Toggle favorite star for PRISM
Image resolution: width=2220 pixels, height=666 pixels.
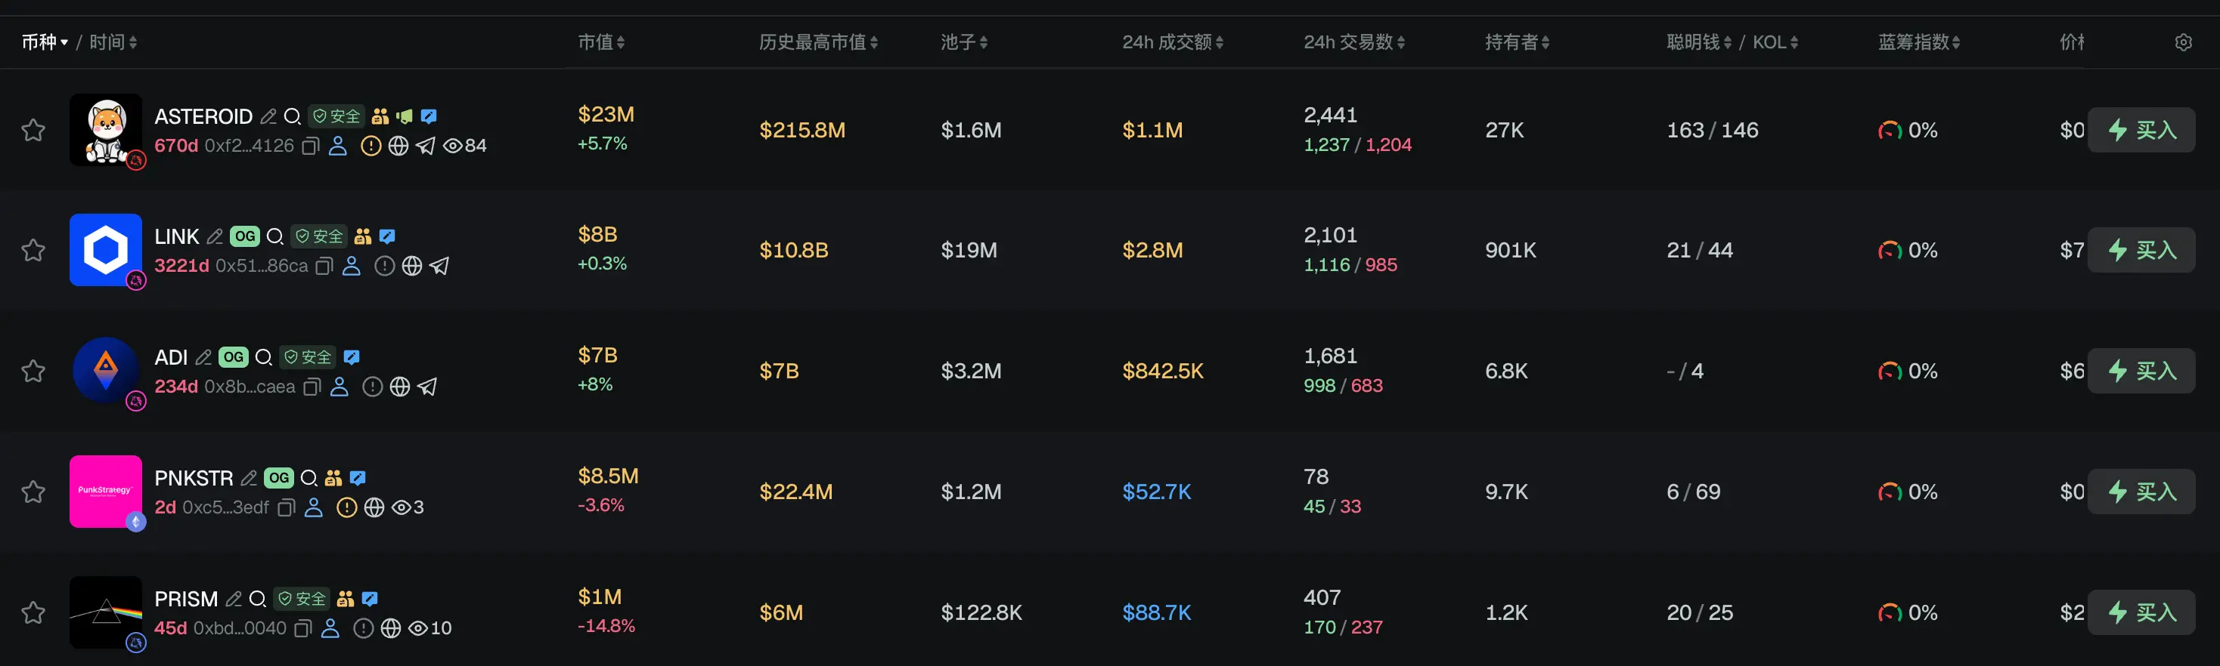click(33, 612)
